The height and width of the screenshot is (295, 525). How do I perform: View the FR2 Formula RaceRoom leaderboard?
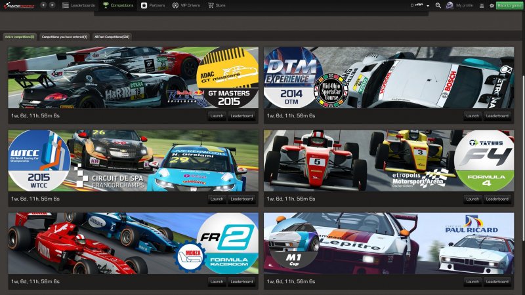tap(241, 282)
